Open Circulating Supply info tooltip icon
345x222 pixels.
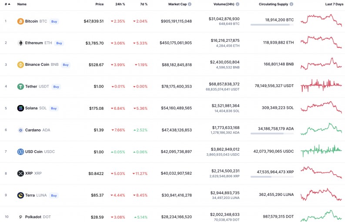(291, 4)
